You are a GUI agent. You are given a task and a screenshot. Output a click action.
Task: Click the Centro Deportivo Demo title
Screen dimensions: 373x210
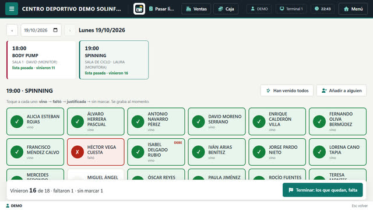[71, 9]
